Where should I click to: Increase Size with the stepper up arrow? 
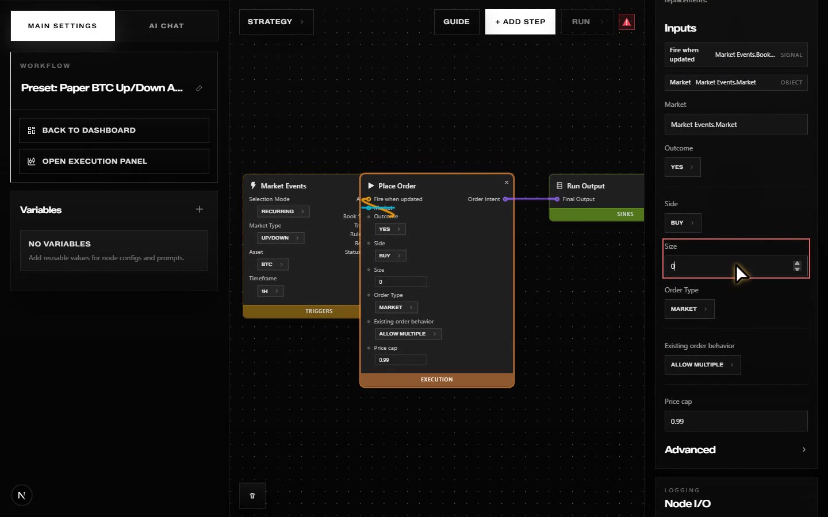(x=797, y=263)
